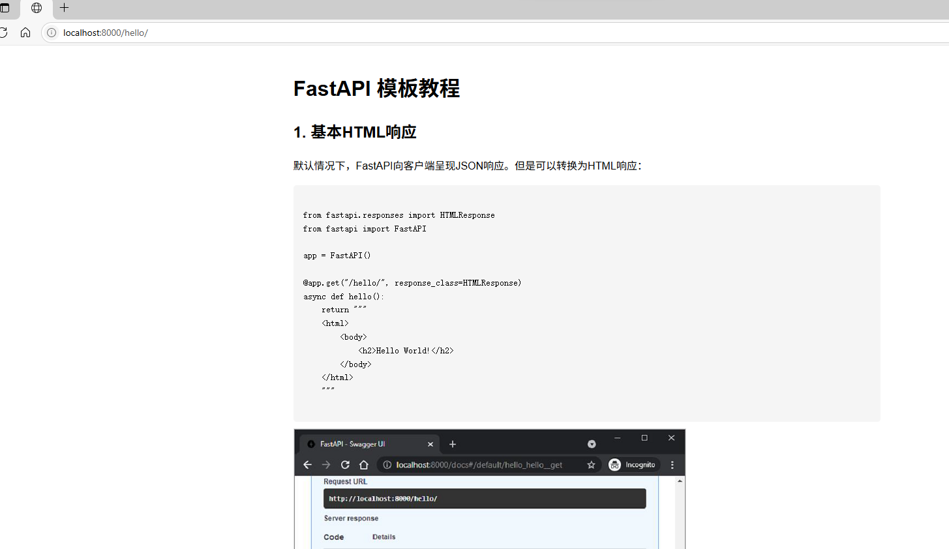
Task: Click the 'Server response' label
Action: point(351,518)
